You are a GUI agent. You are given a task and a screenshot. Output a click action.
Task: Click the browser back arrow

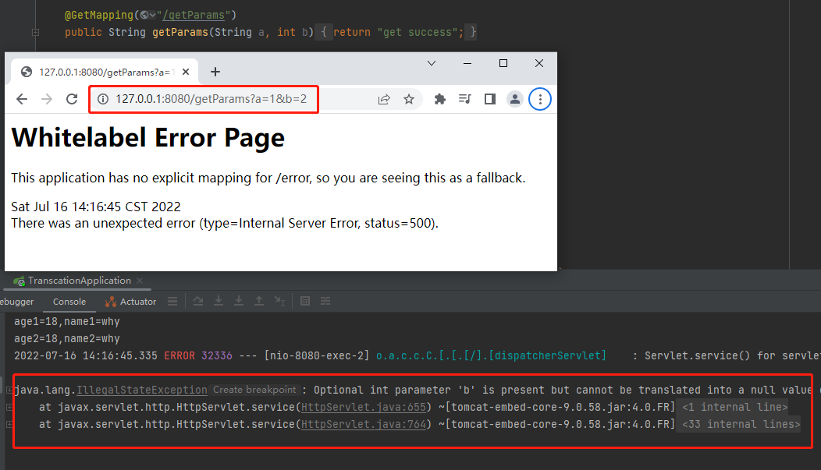(x=22, y=99)
